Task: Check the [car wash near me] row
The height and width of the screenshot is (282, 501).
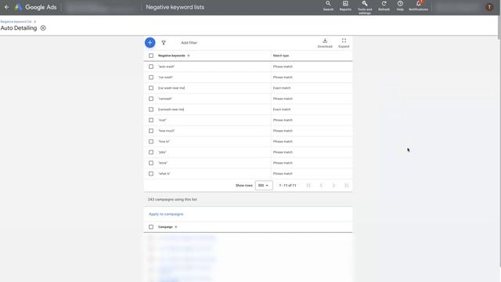Action: coord(151,88)
